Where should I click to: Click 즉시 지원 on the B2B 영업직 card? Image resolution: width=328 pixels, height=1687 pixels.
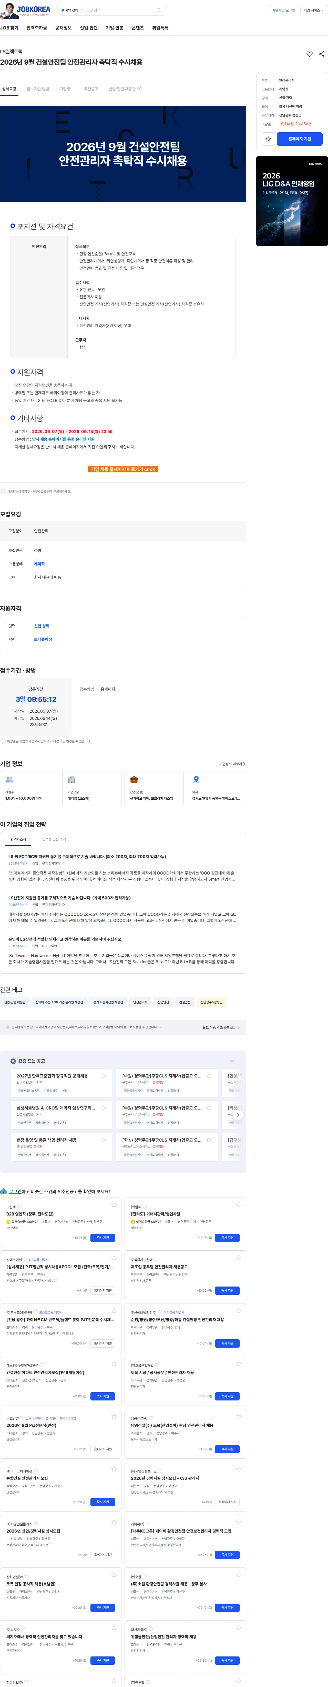point(103,1238)
